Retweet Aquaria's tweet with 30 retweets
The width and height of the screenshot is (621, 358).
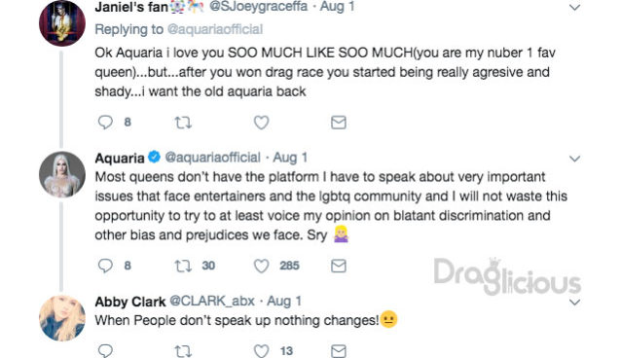(183, 267)
